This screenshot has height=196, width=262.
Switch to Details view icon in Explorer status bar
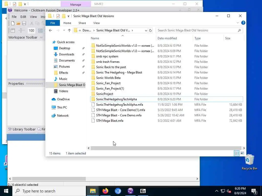click(237, 153)
